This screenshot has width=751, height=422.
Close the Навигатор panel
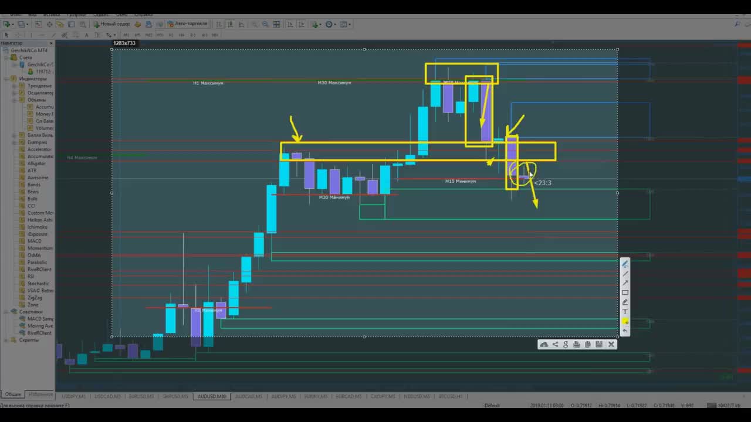click(x=51, y=43)
